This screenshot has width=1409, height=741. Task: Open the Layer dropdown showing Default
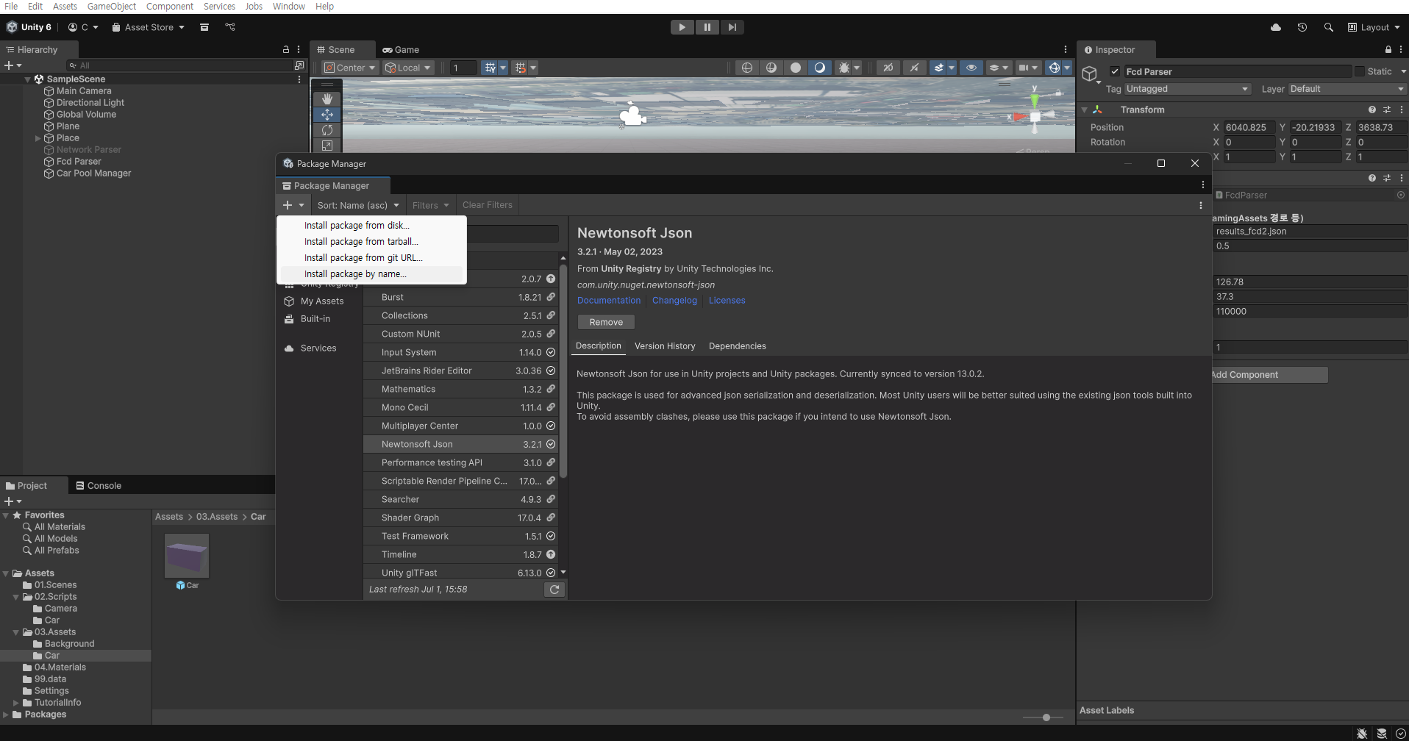coord(1347,89)
